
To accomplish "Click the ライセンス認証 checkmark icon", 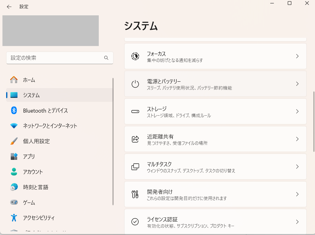I will click(135, 222).
